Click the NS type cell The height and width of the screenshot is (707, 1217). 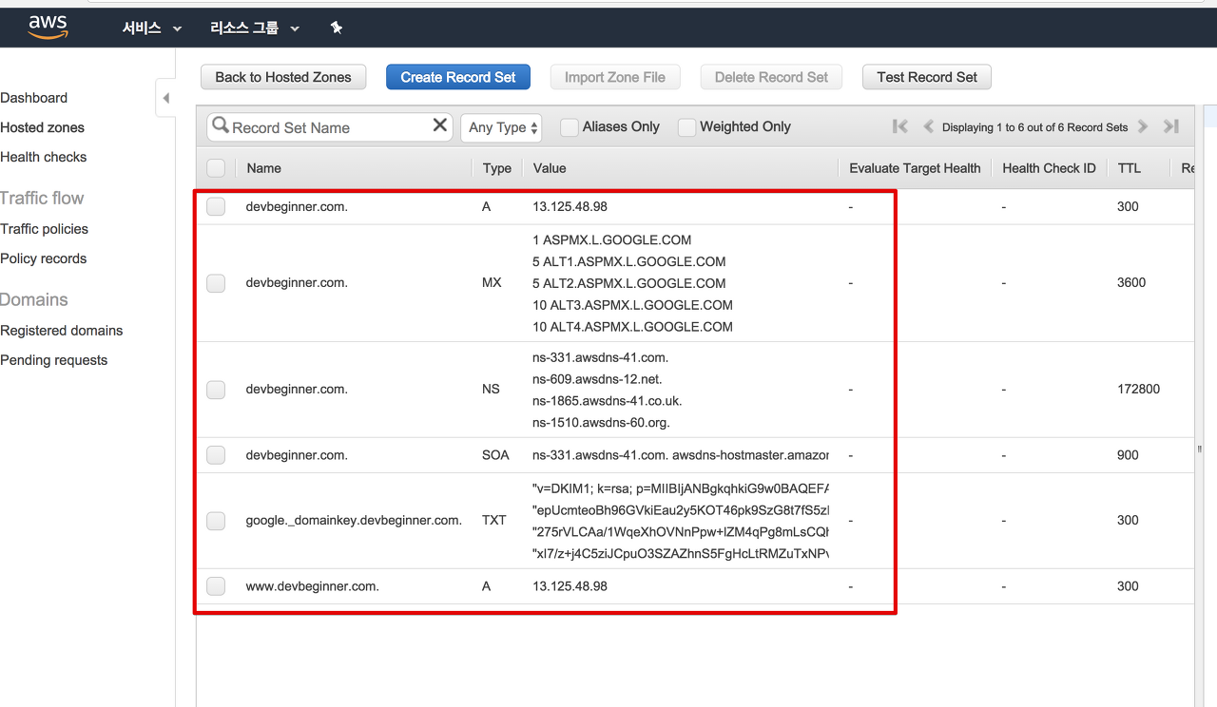pyautogui.click(x=491, y=389)
